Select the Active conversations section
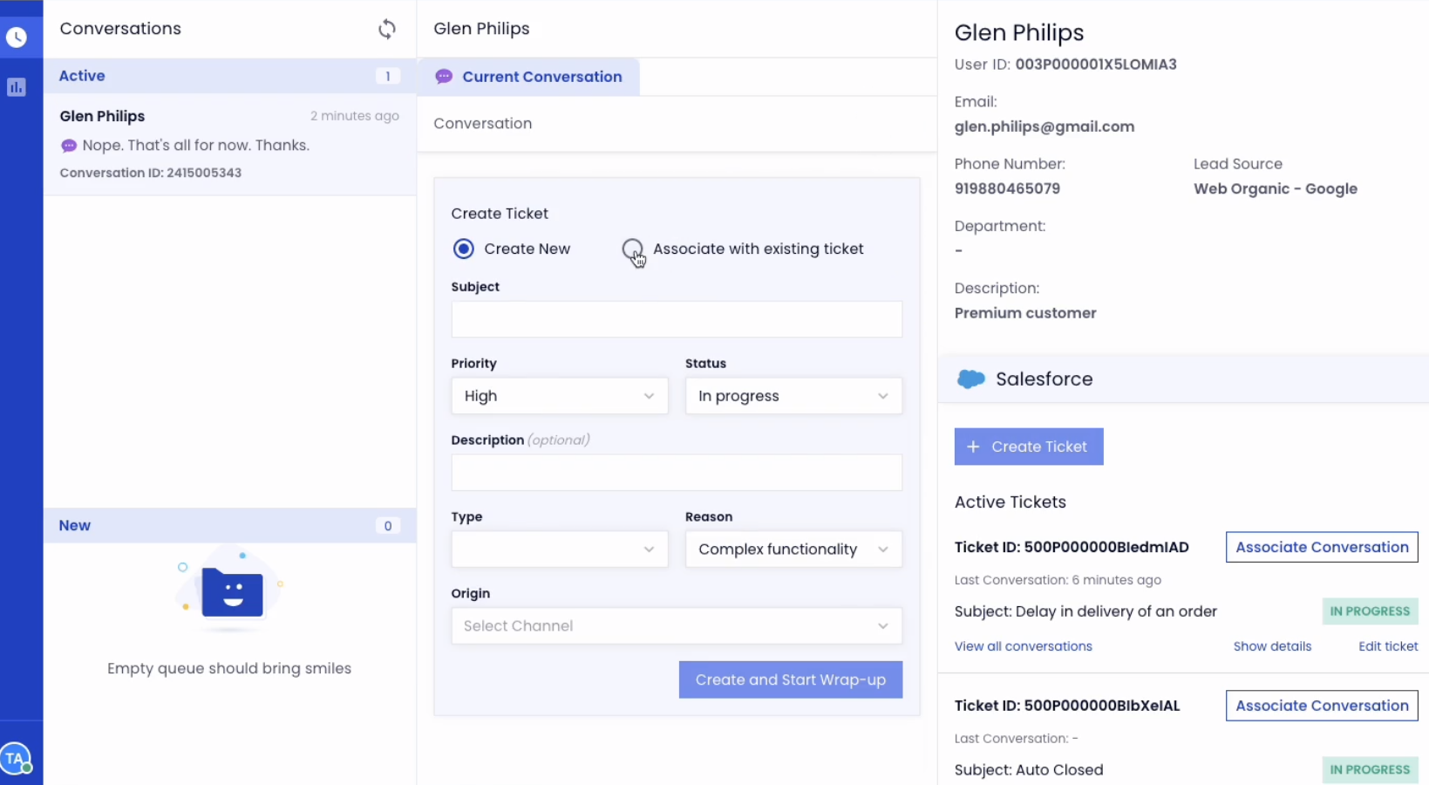Viewport: 1429px width, 785px height. 229,76
